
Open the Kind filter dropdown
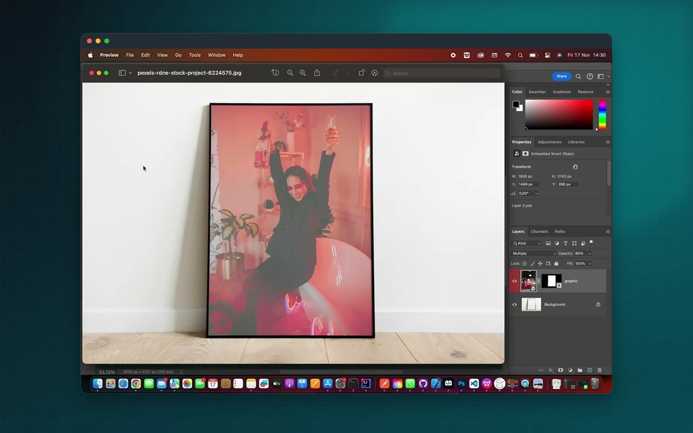click(527, 244)
